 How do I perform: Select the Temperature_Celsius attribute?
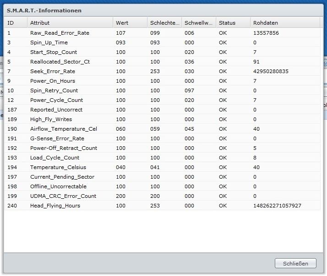[58, 167]
